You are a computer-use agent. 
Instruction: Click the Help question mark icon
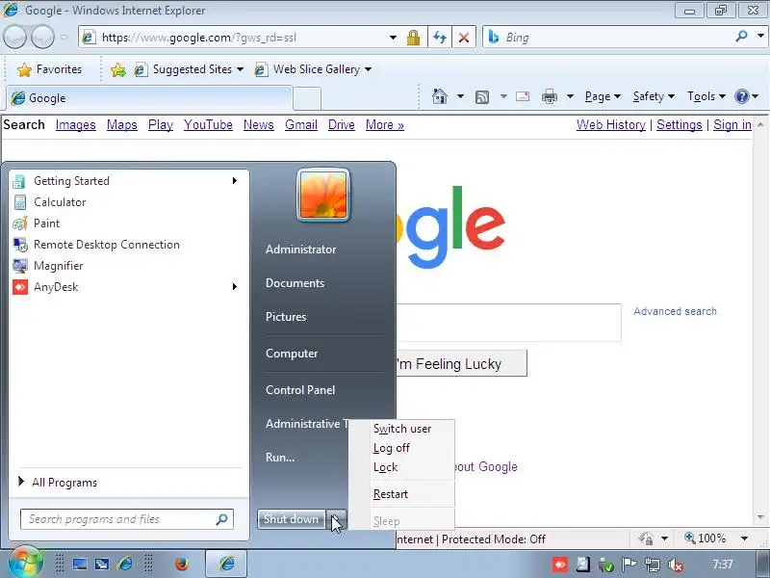[x=741, y=96]
